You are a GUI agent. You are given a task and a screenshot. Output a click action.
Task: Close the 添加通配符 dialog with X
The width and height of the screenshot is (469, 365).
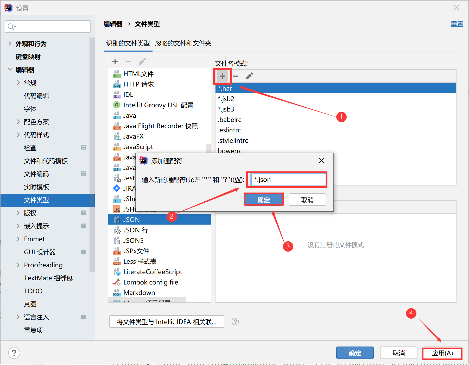321,161
